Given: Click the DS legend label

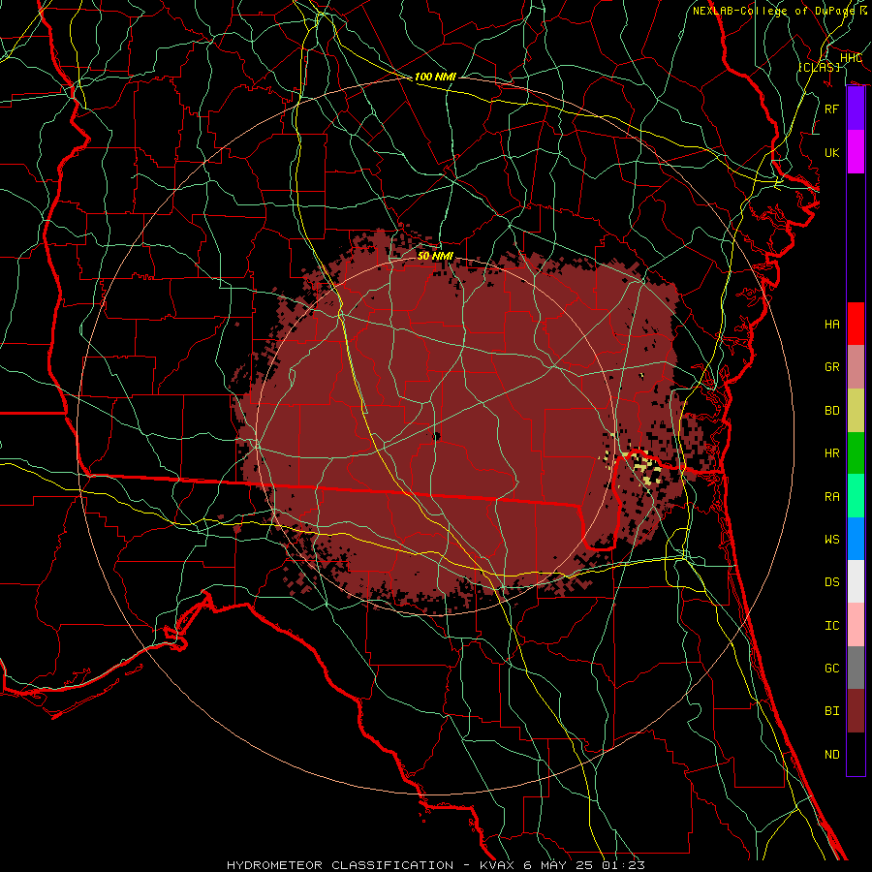Looking at the screenshot, I should point(831,582).
